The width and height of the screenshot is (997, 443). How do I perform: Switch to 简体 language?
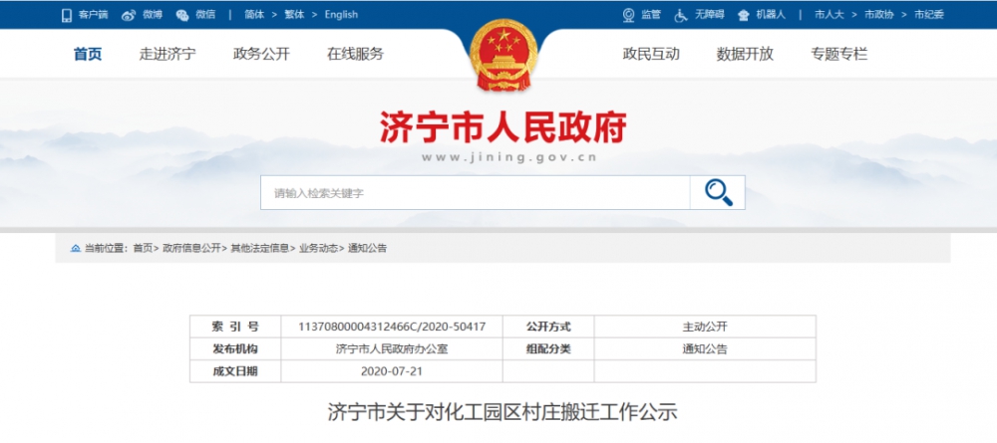[x=254, y=15]
